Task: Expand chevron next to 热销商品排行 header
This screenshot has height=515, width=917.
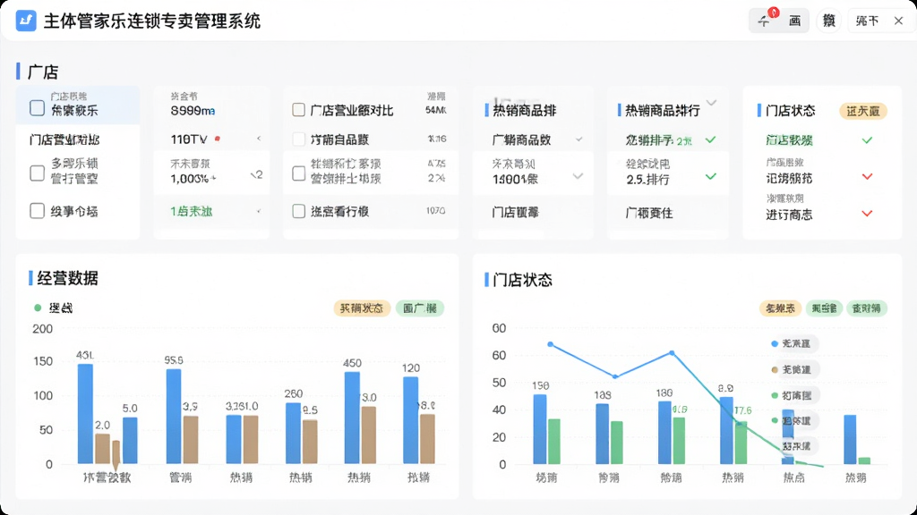Action: 712,104
